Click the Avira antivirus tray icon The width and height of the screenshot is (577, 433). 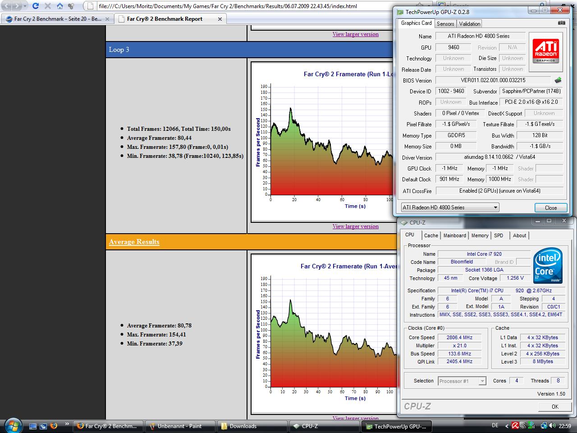[515, 425]
